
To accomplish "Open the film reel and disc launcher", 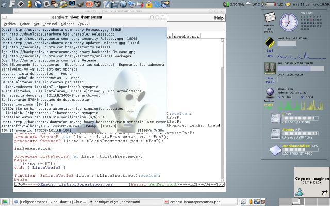I will click(x=55, y=4).
